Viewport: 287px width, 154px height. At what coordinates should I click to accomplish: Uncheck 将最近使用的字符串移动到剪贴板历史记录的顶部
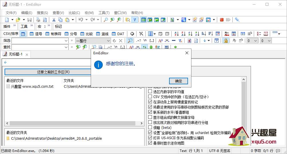[150, 107]
